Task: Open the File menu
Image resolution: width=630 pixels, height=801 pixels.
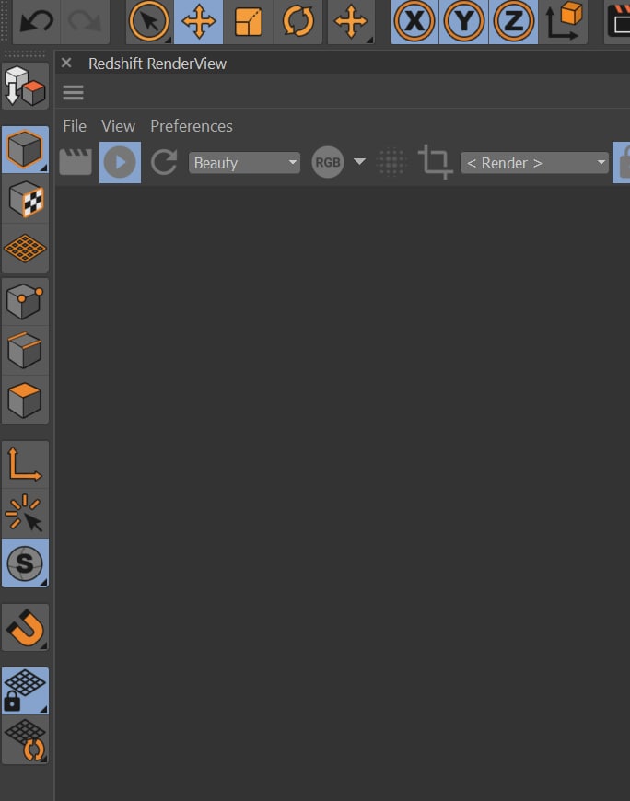Action: [x=75, y=125]
